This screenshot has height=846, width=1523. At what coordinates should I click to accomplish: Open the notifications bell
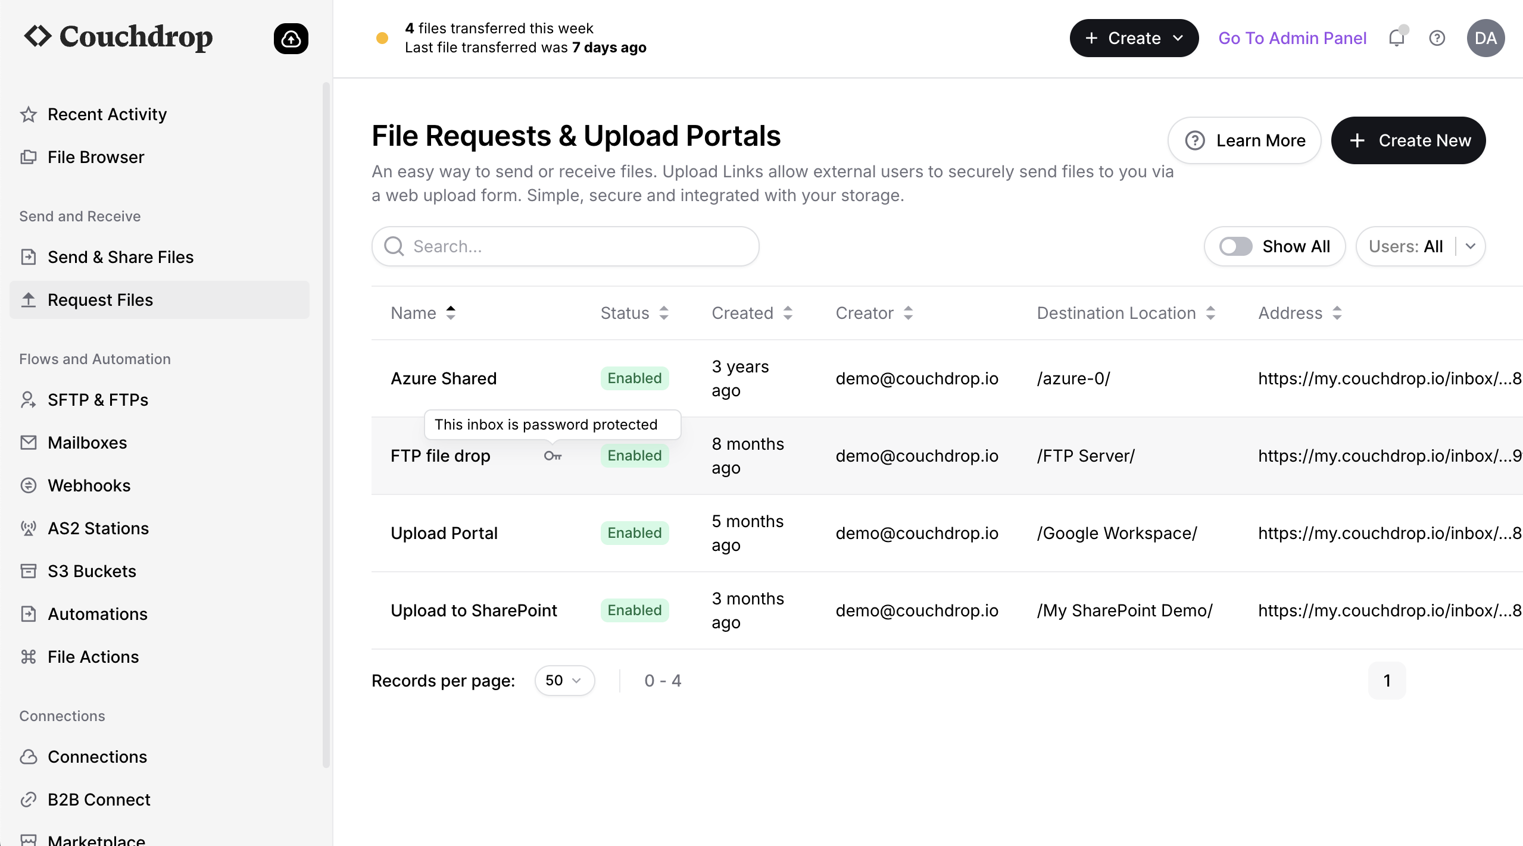1396,38
